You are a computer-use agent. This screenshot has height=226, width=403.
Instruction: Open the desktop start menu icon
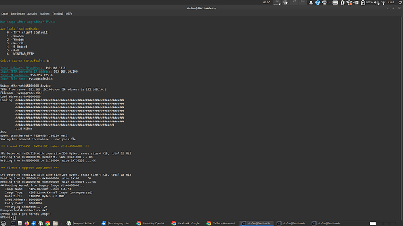(x=3, y=224)
